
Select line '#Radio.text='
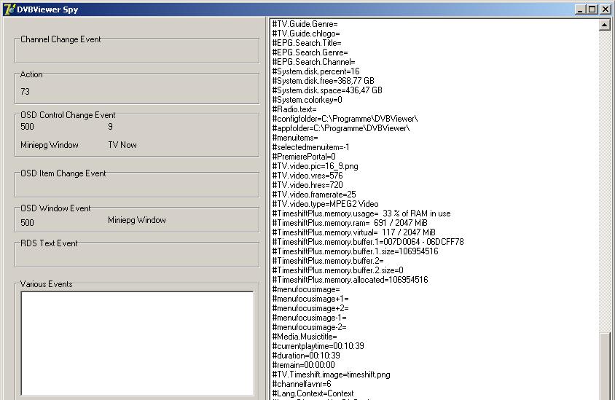(294, 109)
